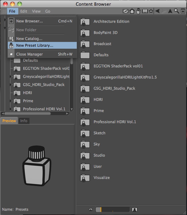Click the computer drive toolbar icon
Viewport: 187px width, 215px height.
point(125,11)
